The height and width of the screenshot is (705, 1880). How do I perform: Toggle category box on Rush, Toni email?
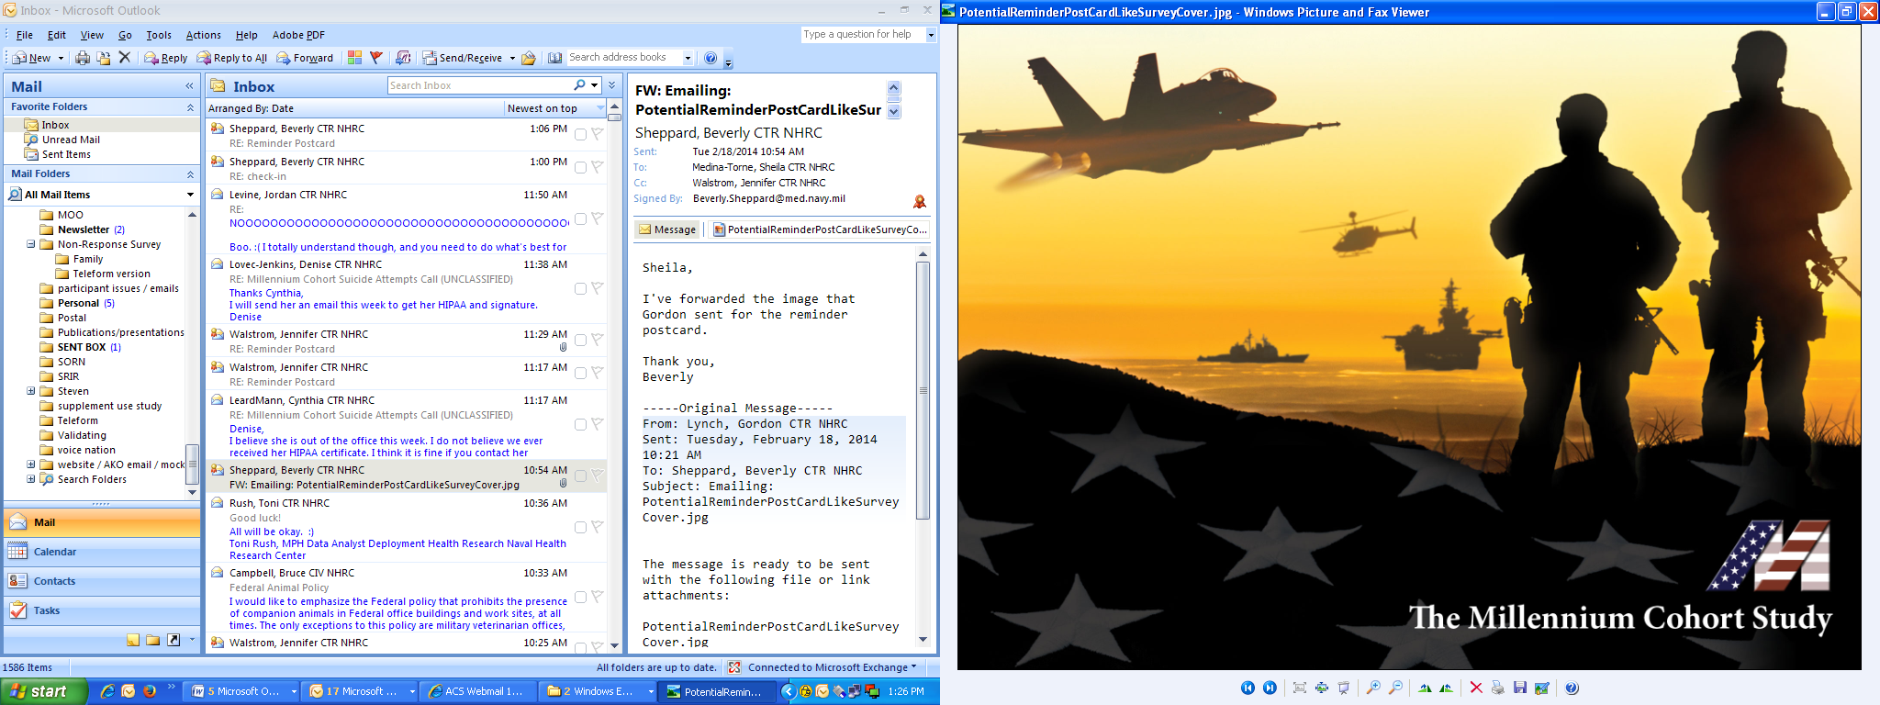[x=580, y=528]
